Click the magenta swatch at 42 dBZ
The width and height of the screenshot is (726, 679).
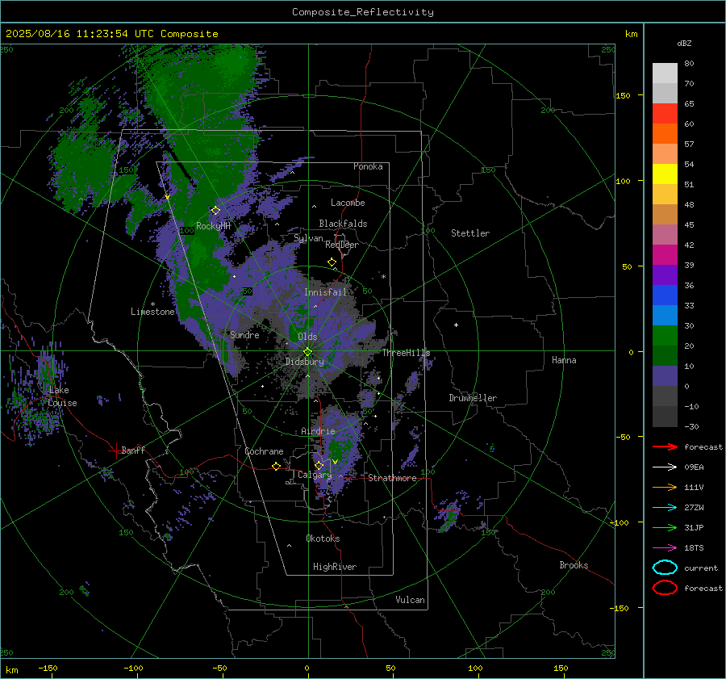665,255
